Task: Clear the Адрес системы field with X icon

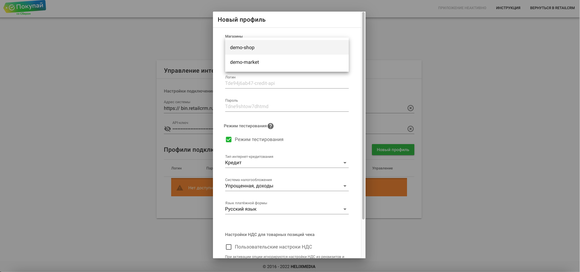Action: tap(411, 108)
